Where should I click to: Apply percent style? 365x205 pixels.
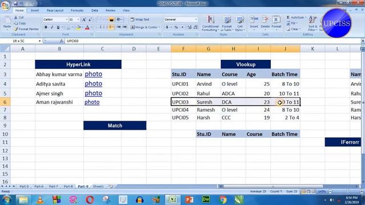[x=176, y=27]
